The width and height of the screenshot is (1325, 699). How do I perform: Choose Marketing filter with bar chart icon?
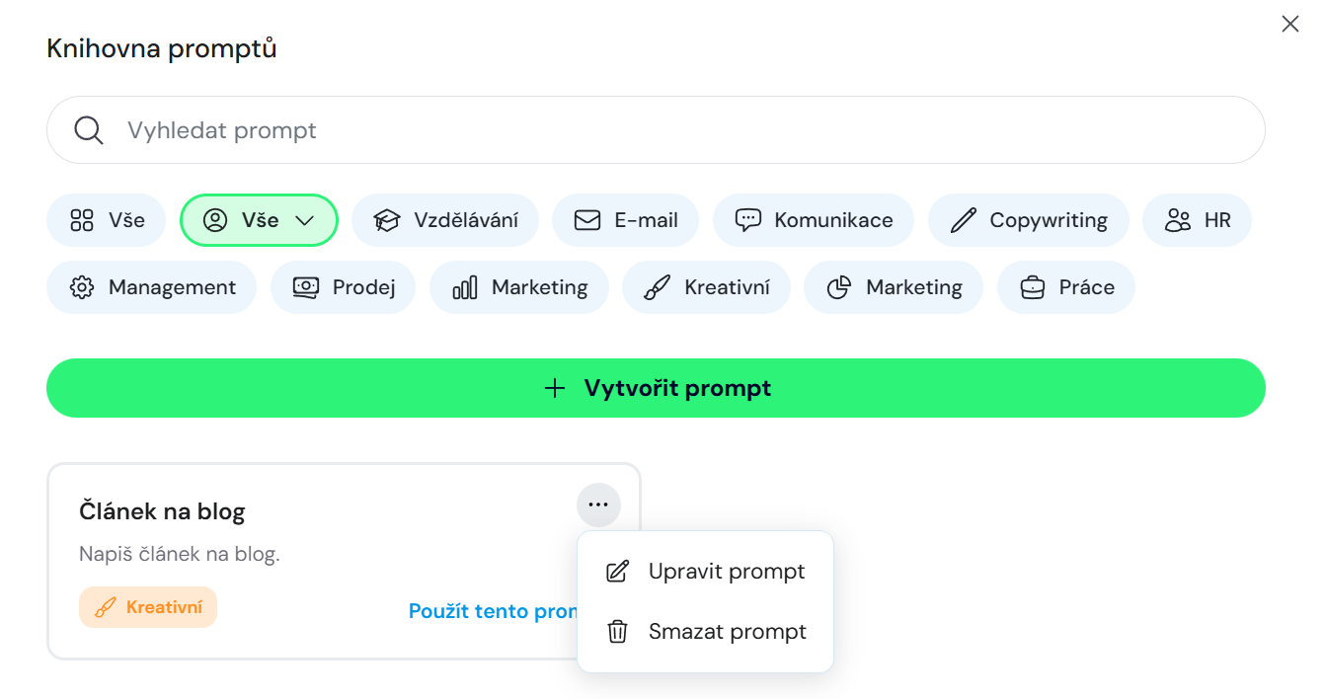pos(519,287)
